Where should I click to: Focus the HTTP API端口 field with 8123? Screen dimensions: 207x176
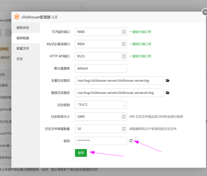[101, 56]
